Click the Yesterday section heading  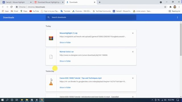tap(50, 71)
